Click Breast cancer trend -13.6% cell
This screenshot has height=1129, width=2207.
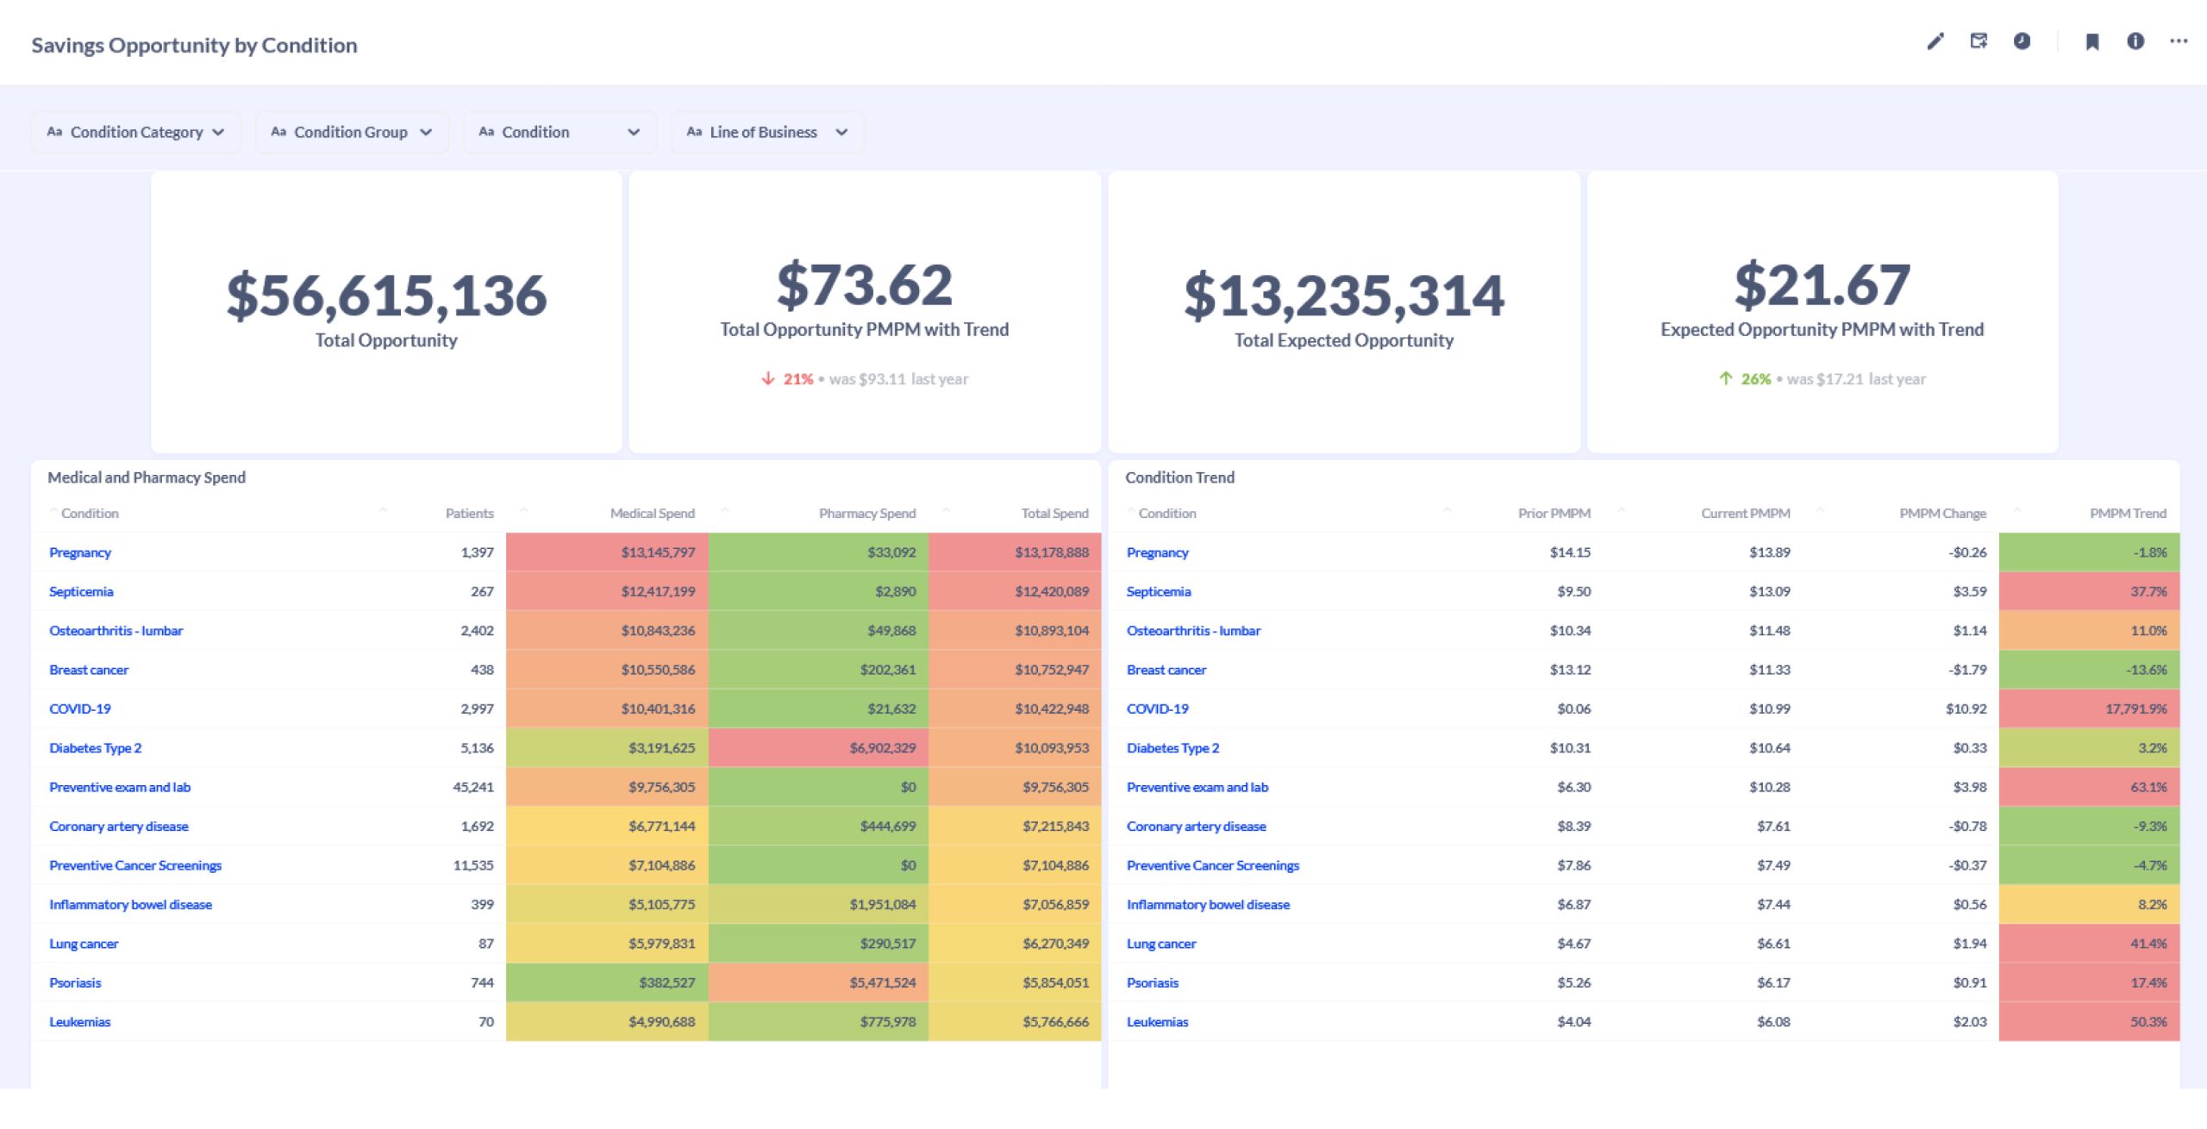[x=2089, y=670]
